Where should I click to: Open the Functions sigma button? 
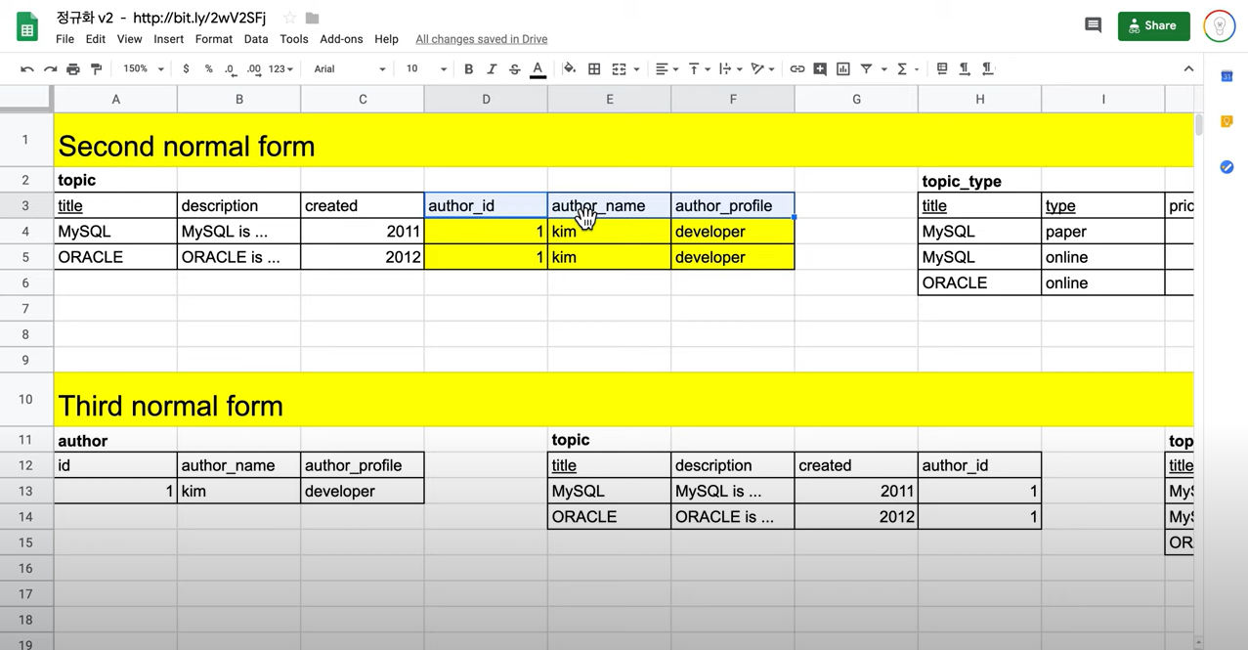902,69
